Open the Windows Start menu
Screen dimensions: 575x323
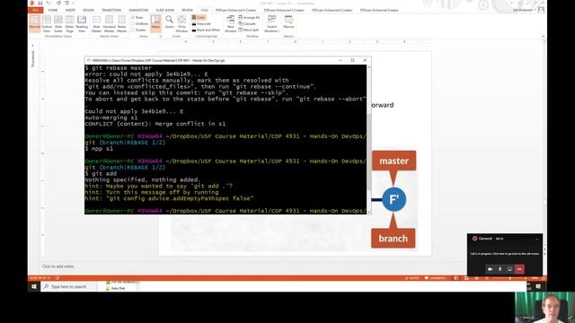[34, 287]
